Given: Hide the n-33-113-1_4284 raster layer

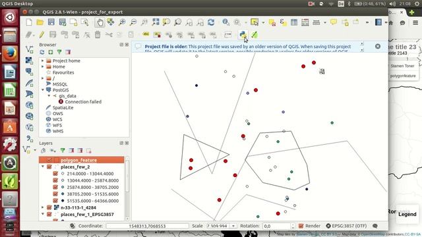Looking at the screenshot, I should point(49,207).
